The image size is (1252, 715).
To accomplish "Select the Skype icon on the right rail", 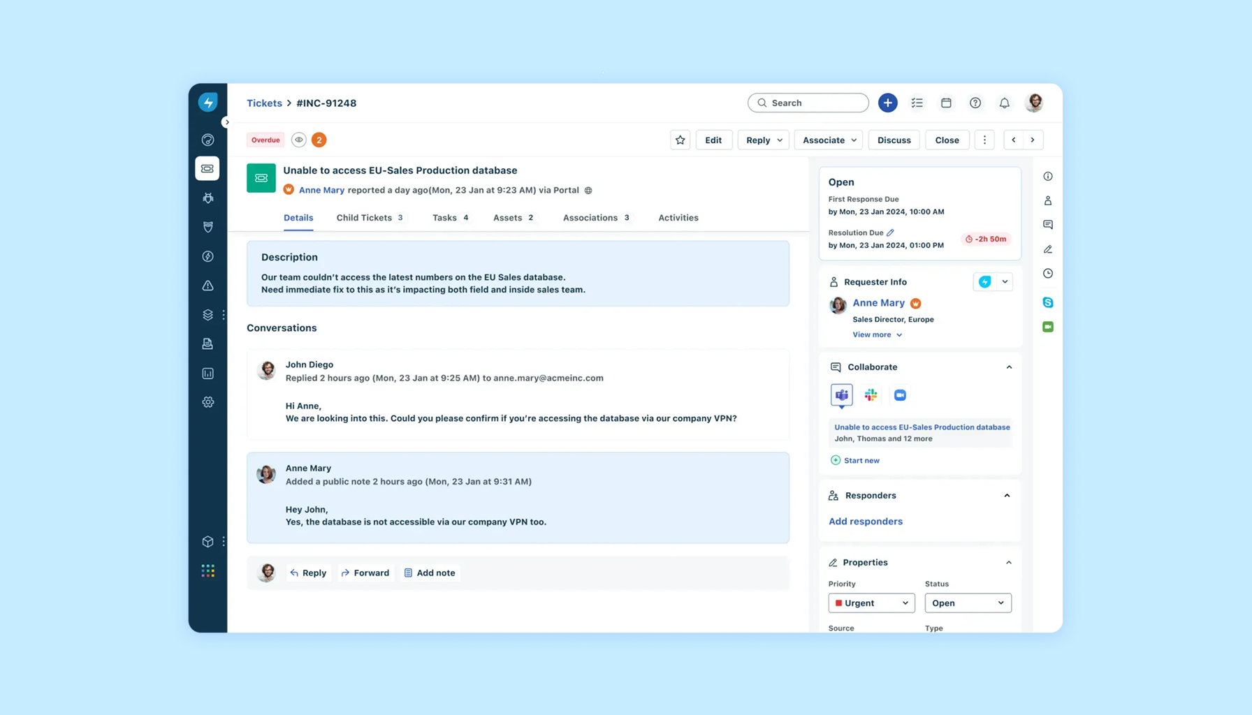I will point(1047,302).
